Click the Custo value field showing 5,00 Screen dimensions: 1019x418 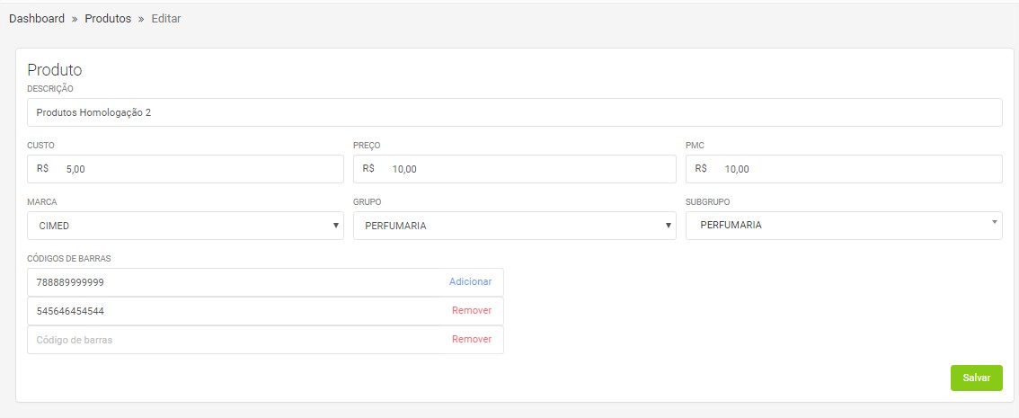click(x=202, y=169)
